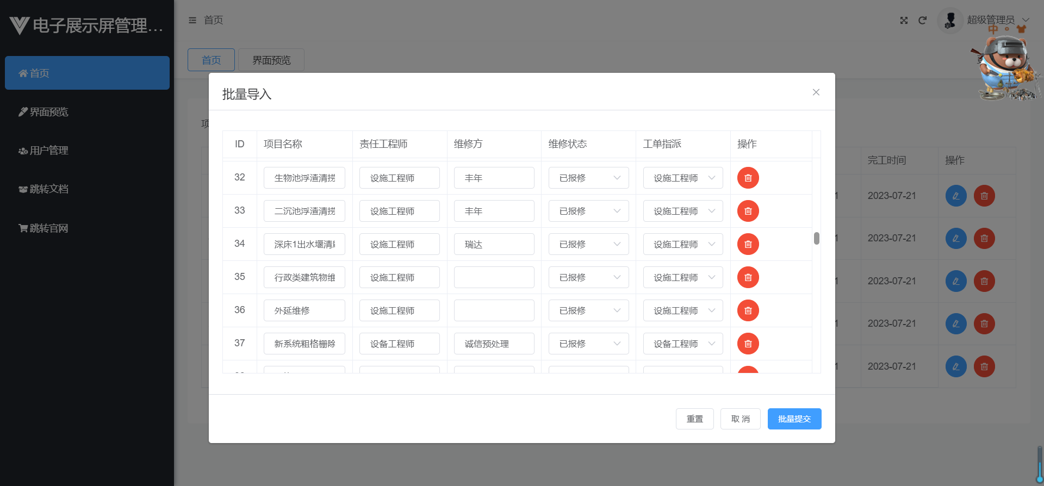The width and height of the screenshot is (1044, 486).
Task: Remove row 36 using its delete icon
Action: [x=748, y=310]
